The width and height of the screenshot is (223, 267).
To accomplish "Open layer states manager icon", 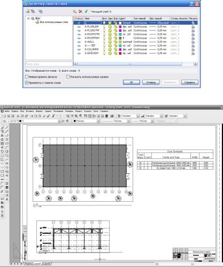I will [x=41, y=11].
